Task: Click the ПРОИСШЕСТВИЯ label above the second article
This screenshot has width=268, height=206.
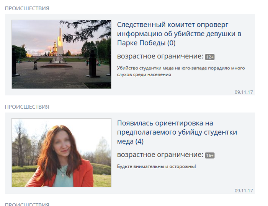Action: (x=27, y=107)
